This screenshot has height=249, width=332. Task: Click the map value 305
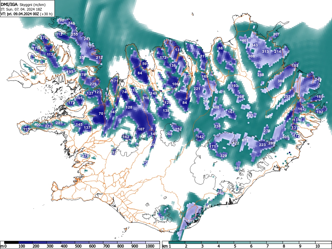pos(286,137)
